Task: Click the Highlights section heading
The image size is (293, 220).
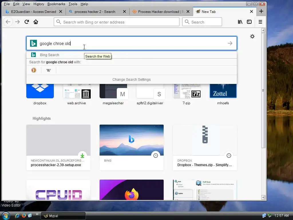Action: point(42,118)
